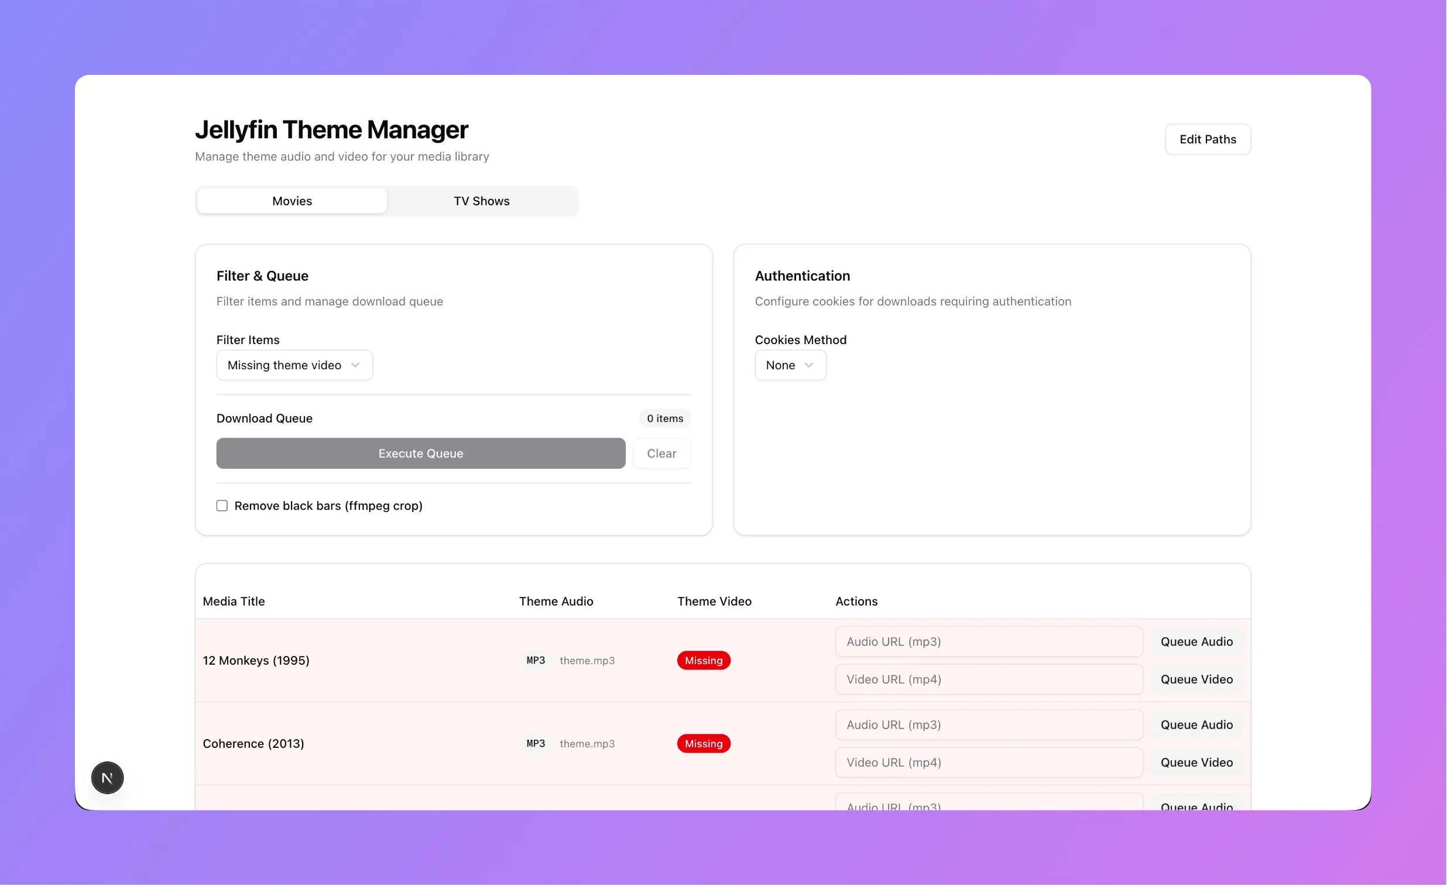Open the Cookies Method dropdown
Viewport: 1447px width, 886px height.
pos(790,365)
